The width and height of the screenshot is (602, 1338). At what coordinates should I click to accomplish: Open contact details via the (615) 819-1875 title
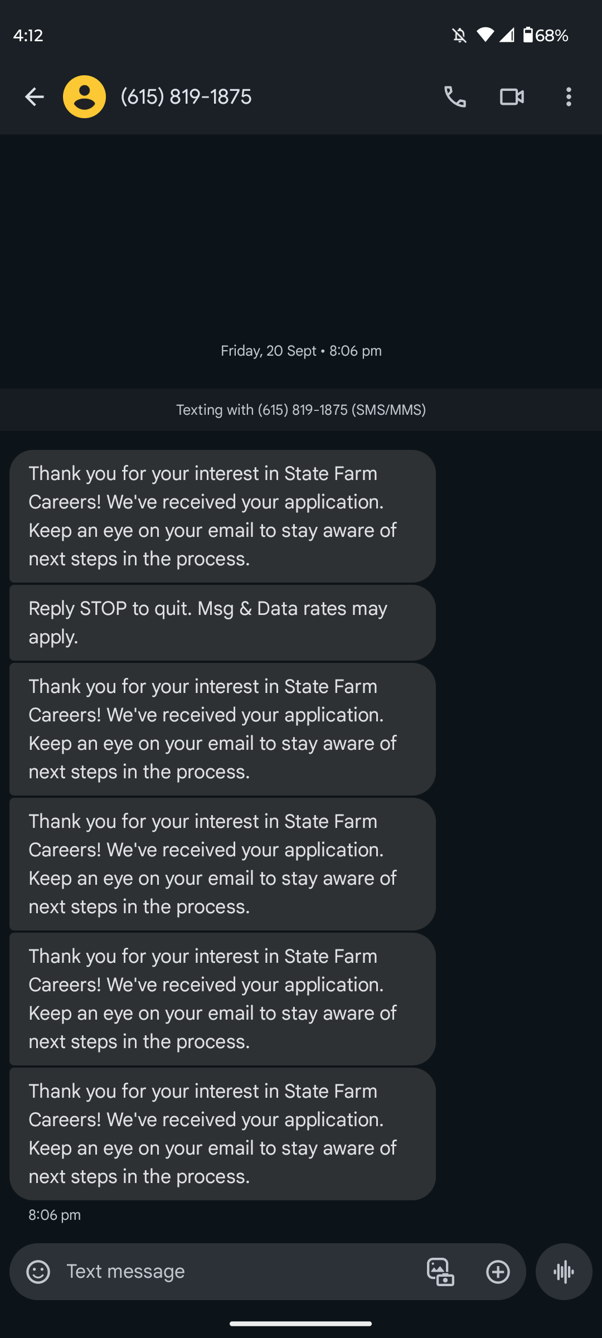point(186,97)
